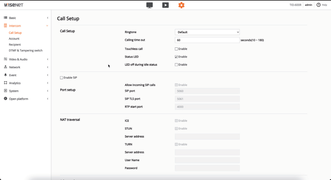Select Call Setup in sidebar

click(x=15, y=33)
